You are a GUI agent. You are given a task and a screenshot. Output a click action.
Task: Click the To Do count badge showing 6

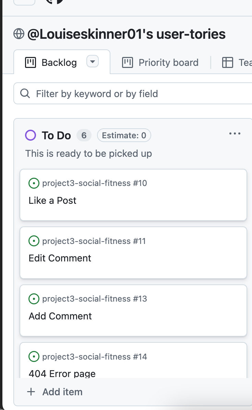tap(84, 135)
